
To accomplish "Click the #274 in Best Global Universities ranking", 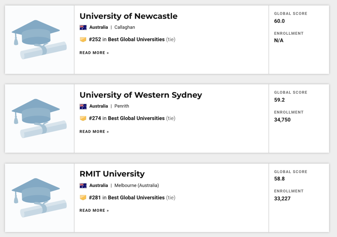I will click(x=127, y=118).
